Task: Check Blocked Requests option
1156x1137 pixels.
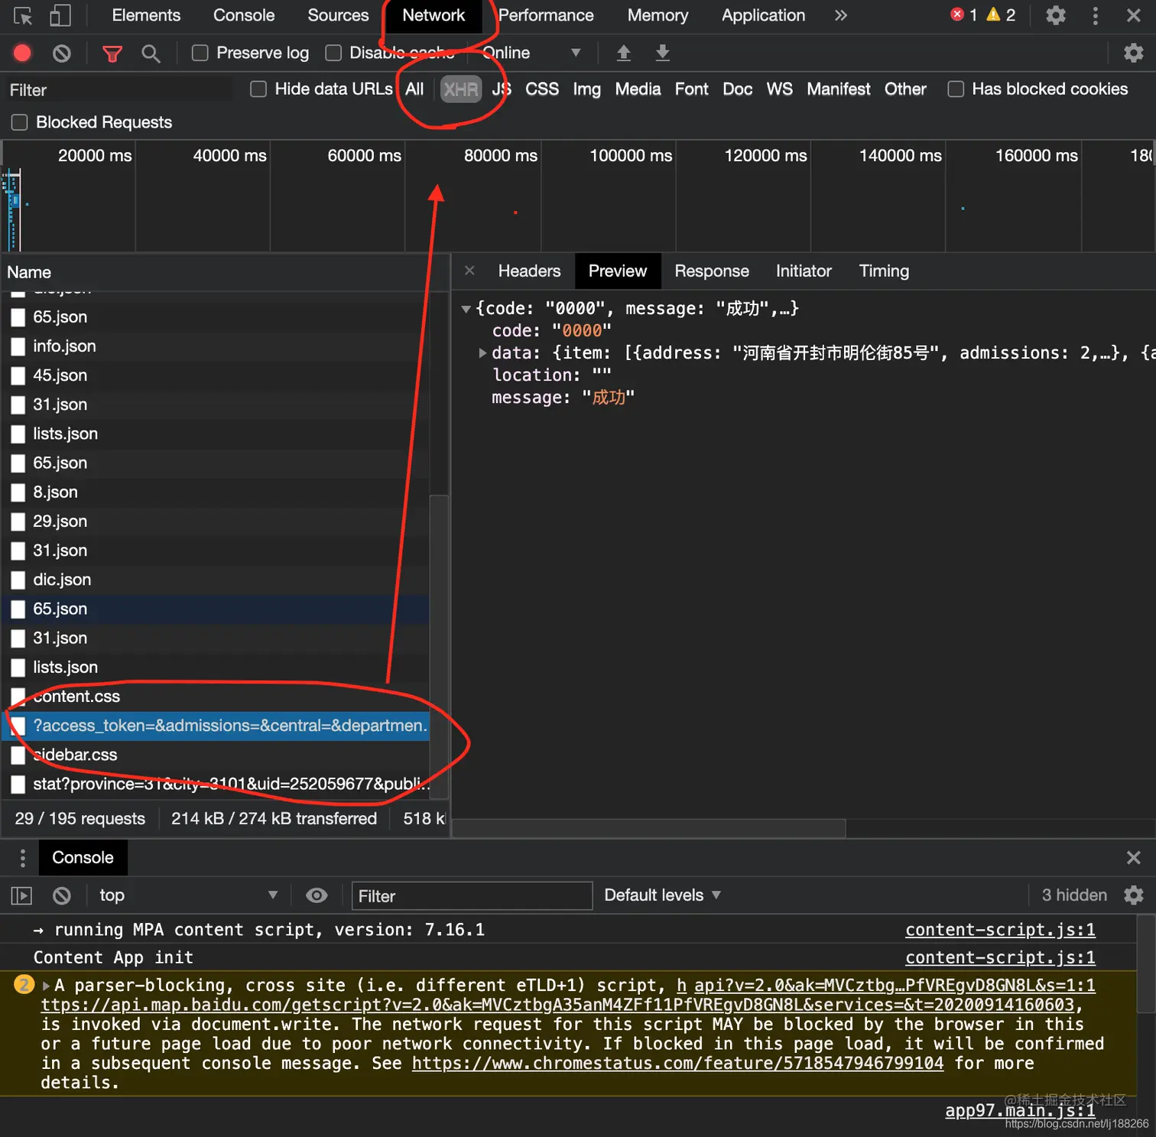Action: point(20,122)
